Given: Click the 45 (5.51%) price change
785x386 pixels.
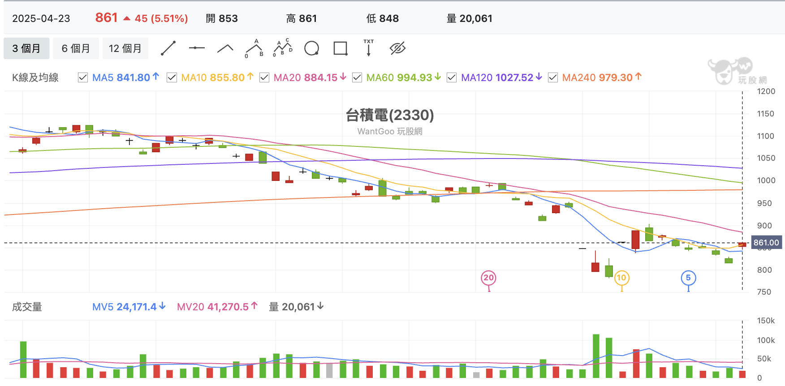Looking at the screenshot, I should (x=161, y=18).
